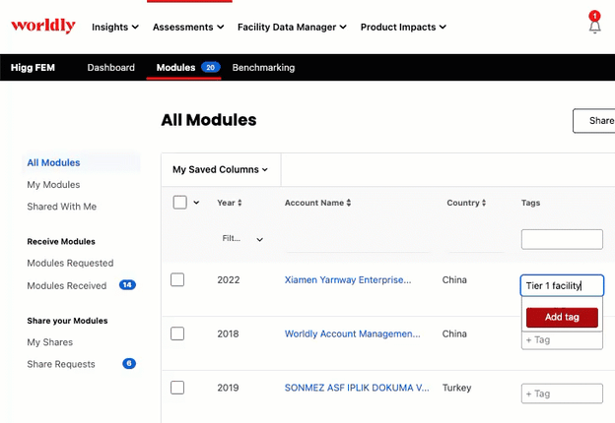Screen dimensions: 615x423
Task: Expand the Assessments menu
Action: 188,27
